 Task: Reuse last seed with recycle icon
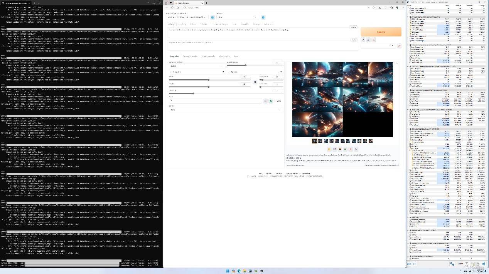click(271, 101)
